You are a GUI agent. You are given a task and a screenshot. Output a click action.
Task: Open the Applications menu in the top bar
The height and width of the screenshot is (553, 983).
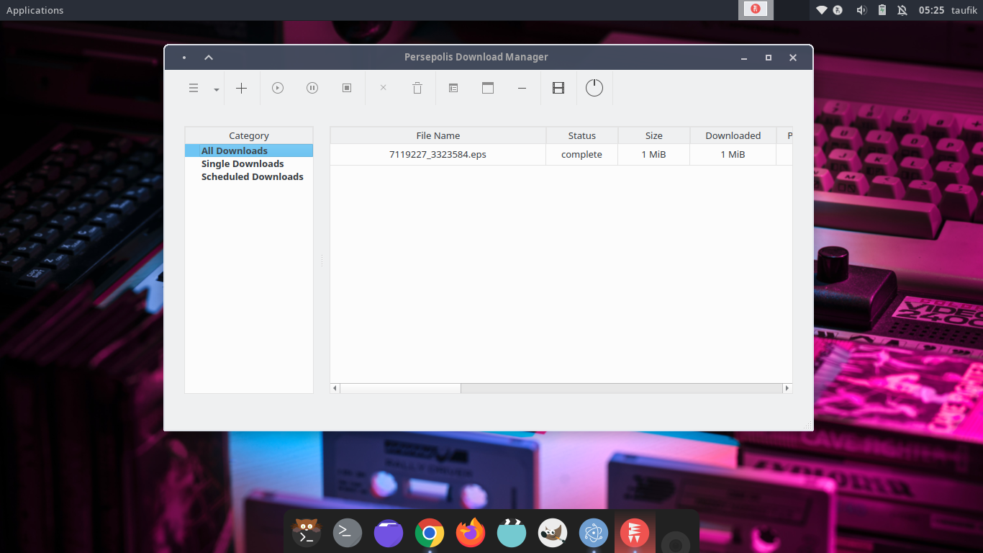35,10
